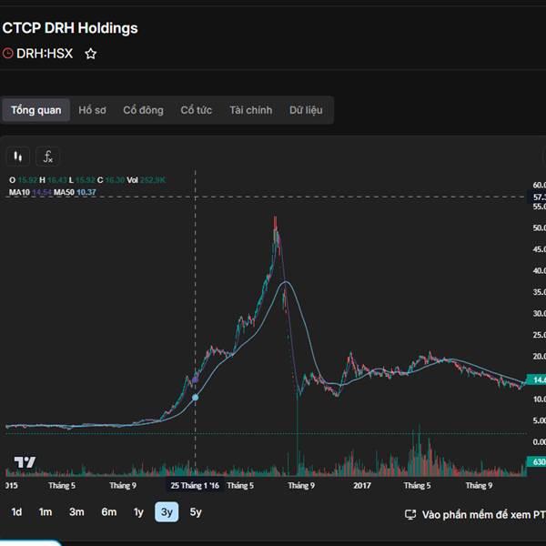Open the Hồ sơ tab

[92, 110]
